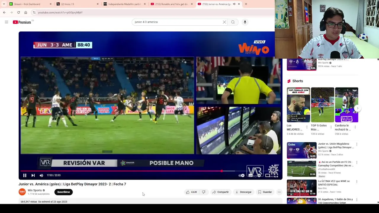Open Junior vs. Unión Magdalena video thumbnail
Viewport: 379px width, 213px height.
click(x=302, y=150)
